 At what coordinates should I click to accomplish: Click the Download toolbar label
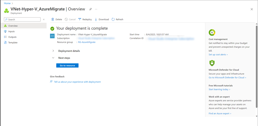coord(104,19)
